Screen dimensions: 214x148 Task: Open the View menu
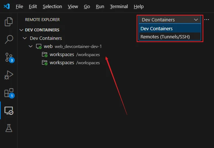pyautogui.click(x=73, y=6)
